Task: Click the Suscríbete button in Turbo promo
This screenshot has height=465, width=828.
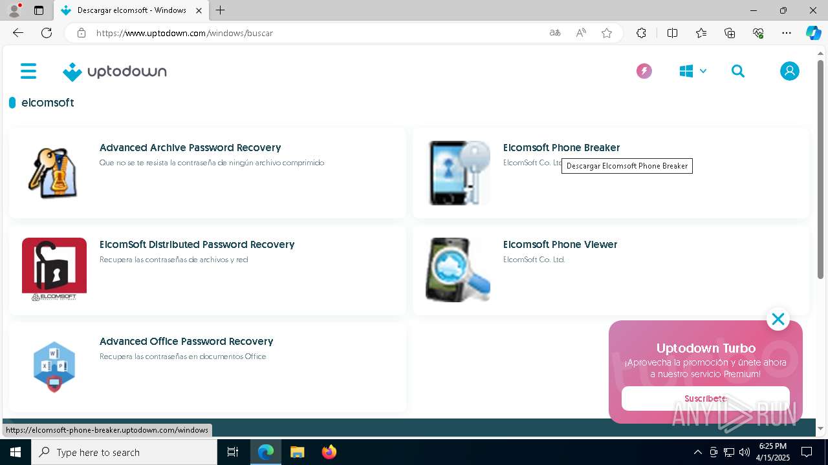Action: click(706, 398)
